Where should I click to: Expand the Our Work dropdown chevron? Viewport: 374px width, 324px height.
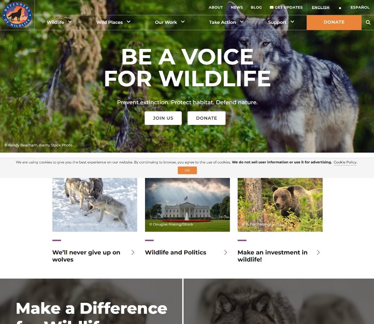click(183, 22)
